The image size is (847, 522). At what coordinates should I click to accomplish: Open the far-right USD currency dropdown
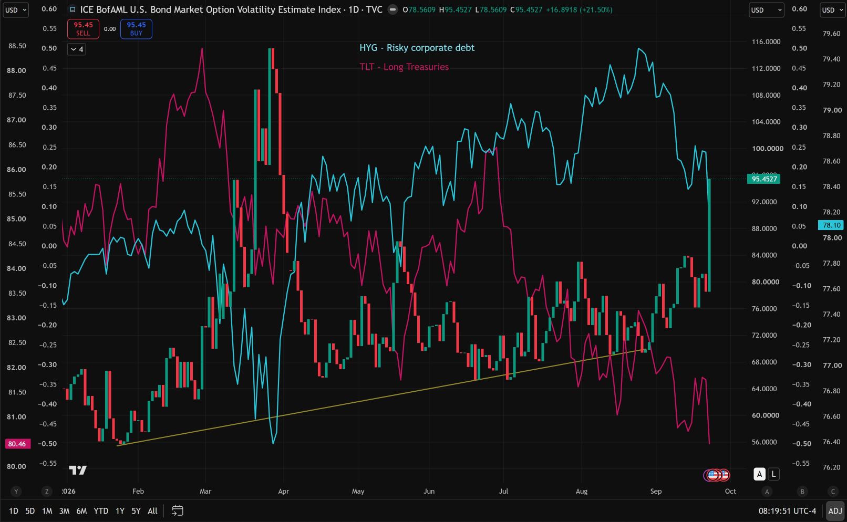point(832,9)
